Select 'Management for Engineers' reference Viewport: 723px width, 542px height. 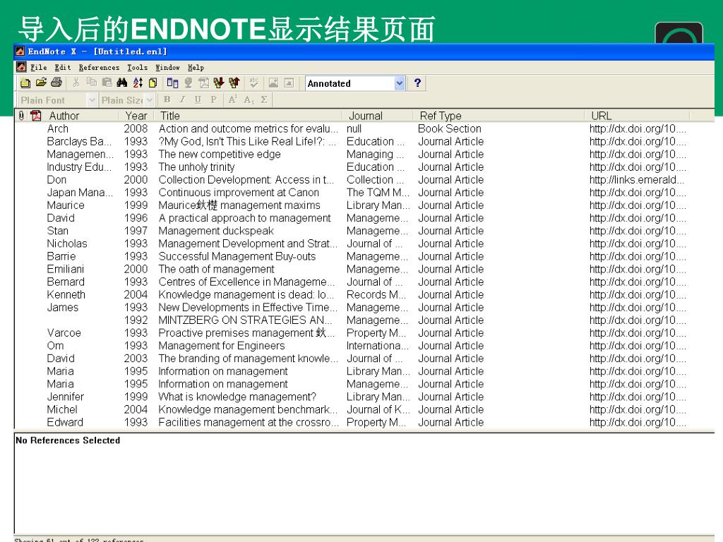pos(364,346)
